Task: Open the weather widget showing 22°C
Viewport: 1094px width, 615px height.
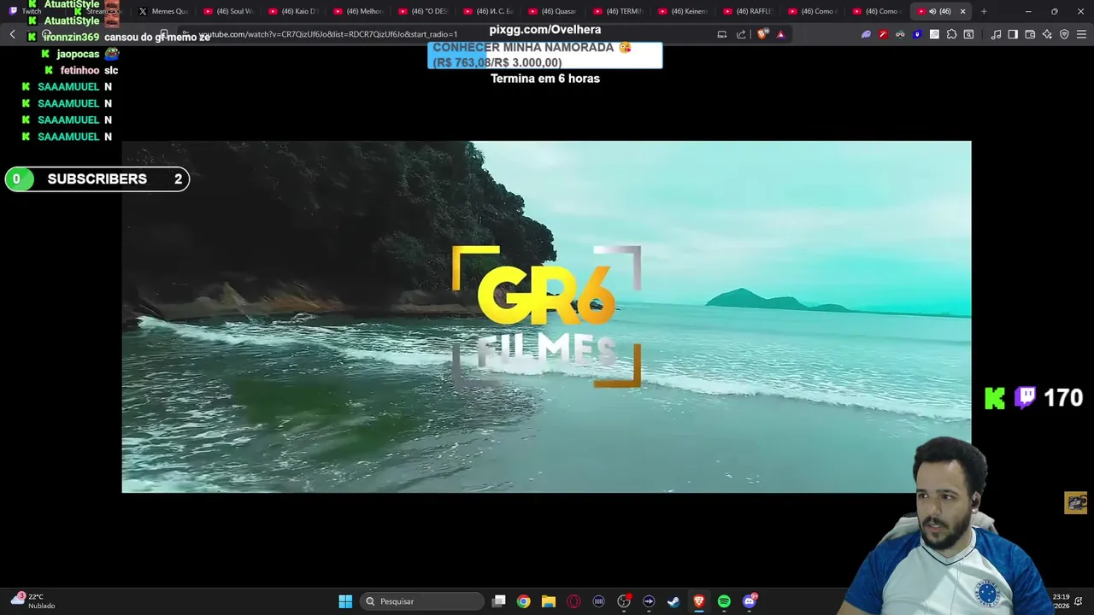Action: coord(32,600)
